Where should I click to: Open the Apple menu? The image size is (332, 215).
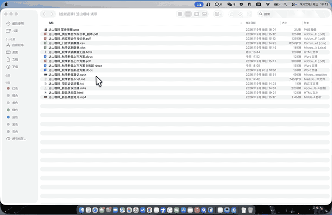[6, 4]
